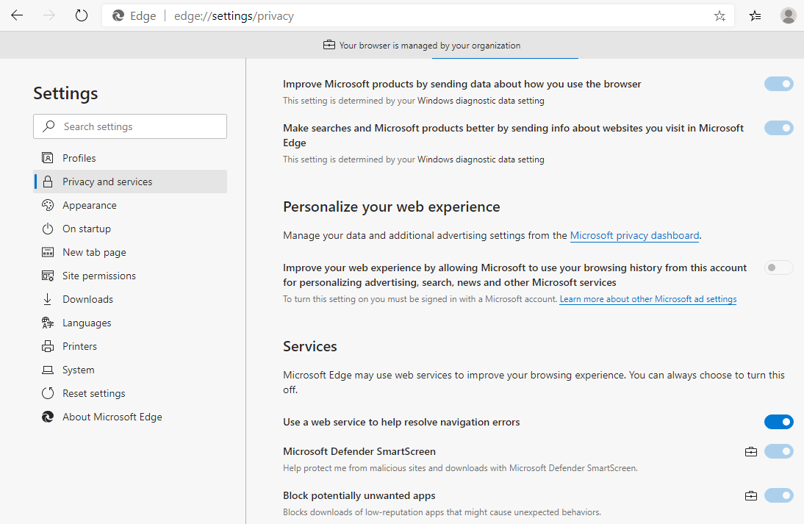Click the briefcase icon in managed banner
This screenshot has width=804, height=524.
(x=329, y=45)
